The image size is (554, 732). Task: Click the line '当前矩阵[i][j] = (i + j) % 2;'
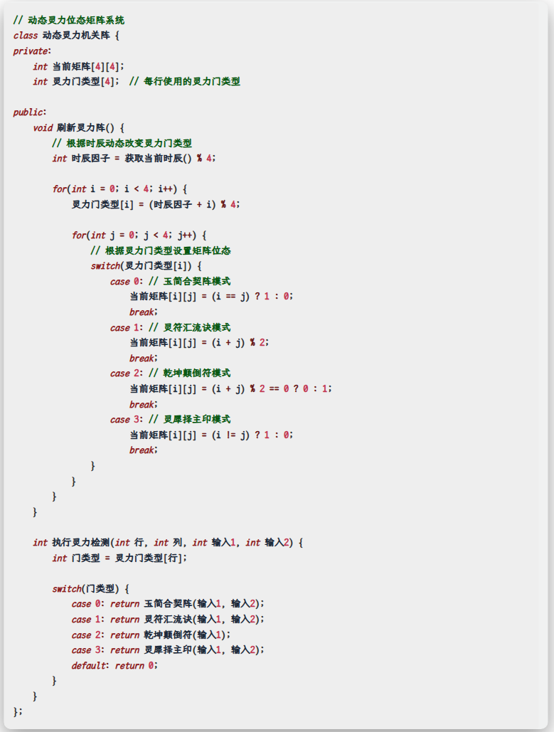point(199,343)
